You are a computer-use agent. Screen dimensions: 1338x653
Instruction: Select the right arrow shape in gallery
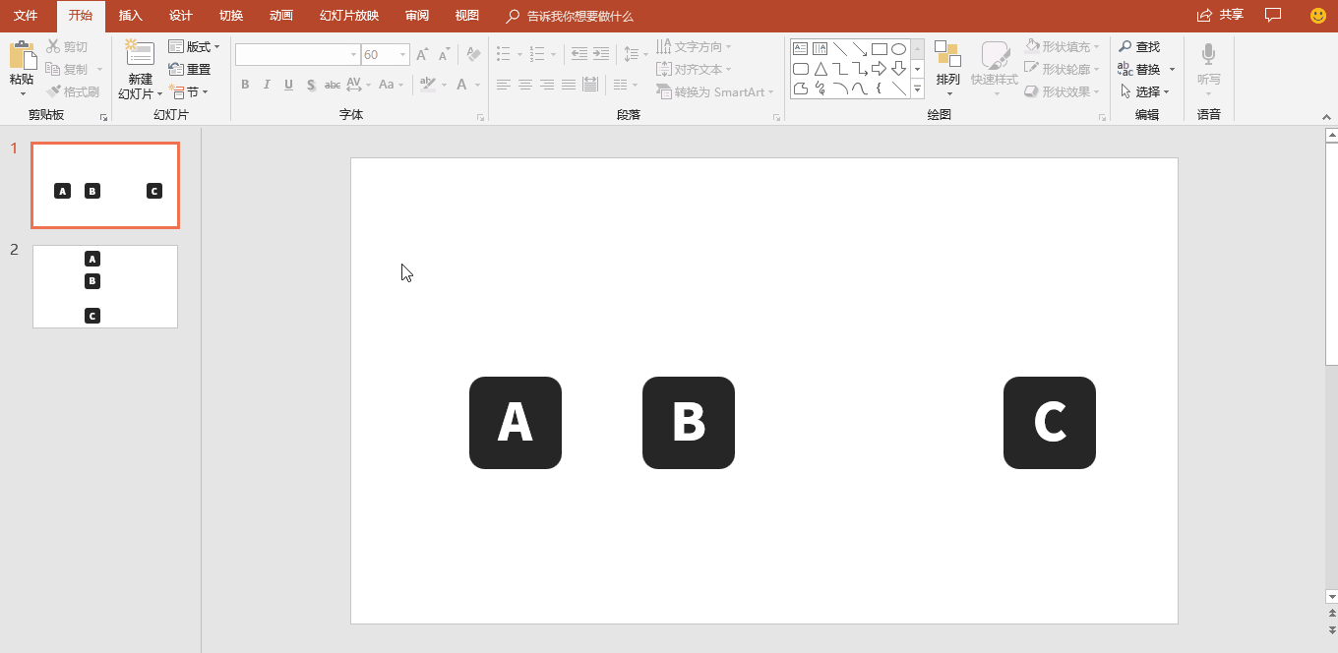[x=880, y=69]
